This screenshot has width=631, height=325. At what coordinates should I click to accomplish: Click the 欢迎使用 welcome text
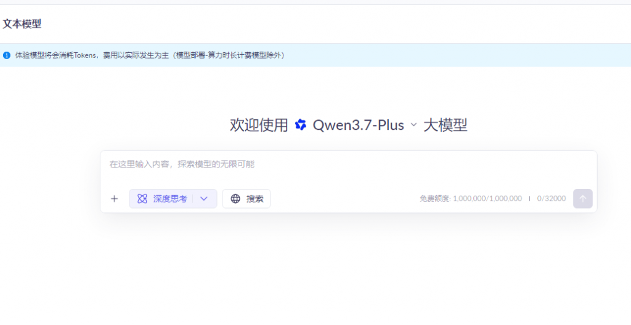[x=259, y=125]
